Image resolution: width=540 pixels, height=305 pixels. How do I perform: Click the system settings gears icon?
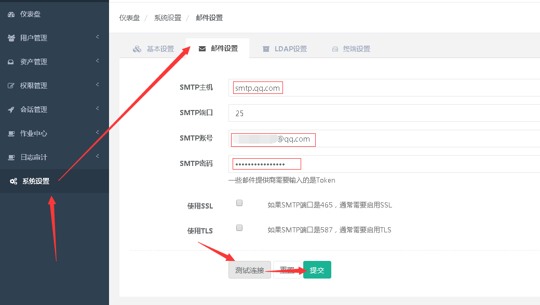14,182
